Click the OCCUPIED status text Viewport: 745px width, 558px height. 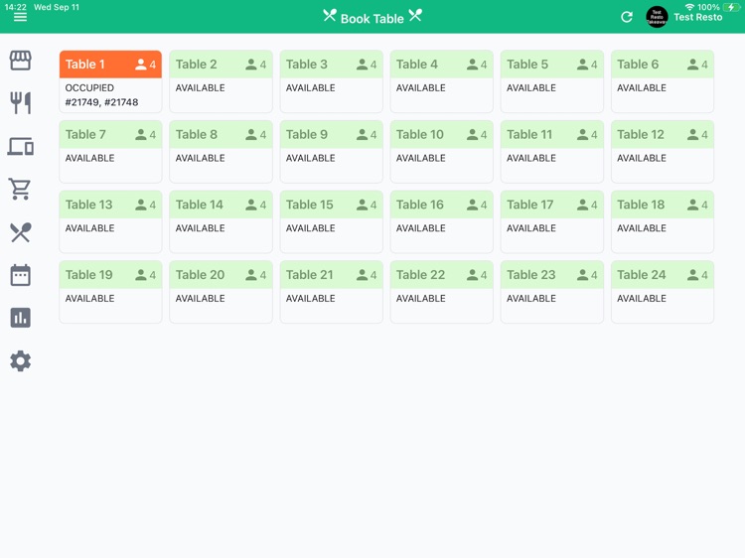[89, 87]
